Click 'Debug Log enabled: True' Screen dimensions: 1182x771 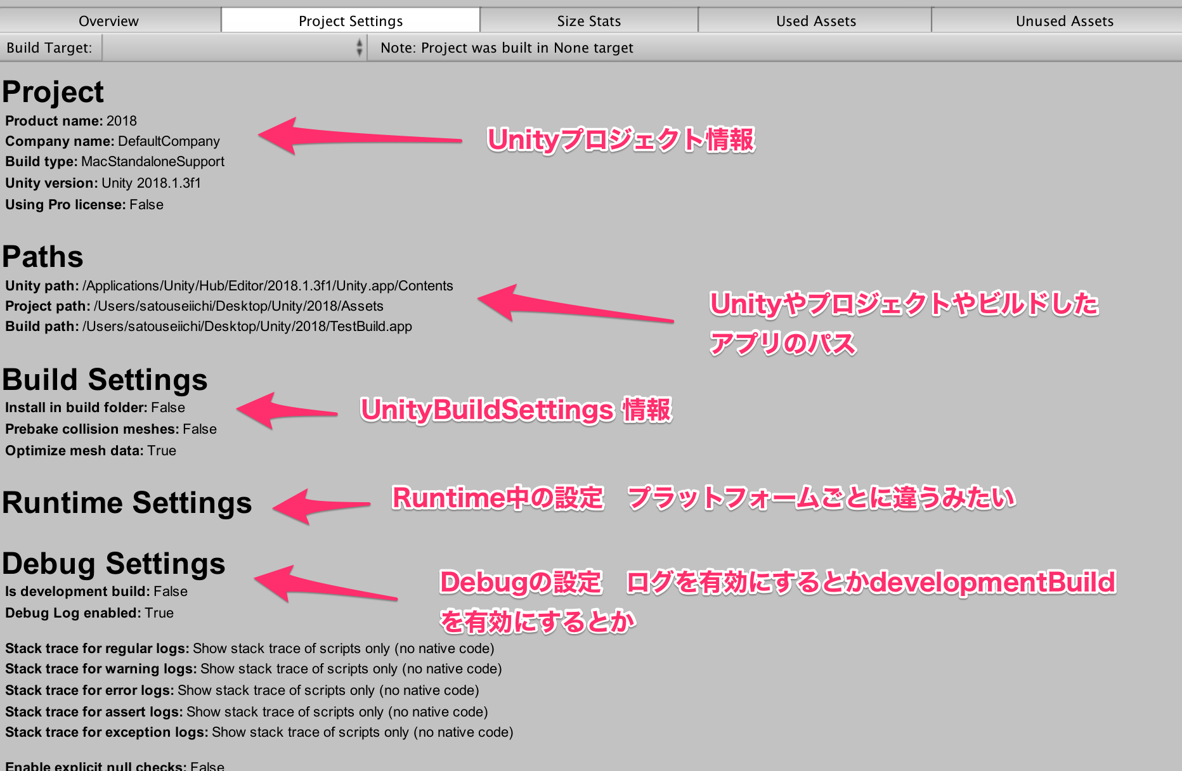[89, 612]
